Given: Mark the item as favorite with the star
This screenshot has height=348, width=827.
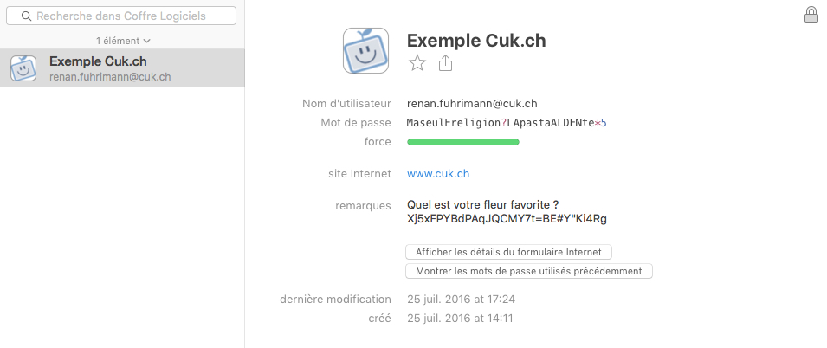Looking at the screenshot, I should pyautogui.click(x=417, y=62).
